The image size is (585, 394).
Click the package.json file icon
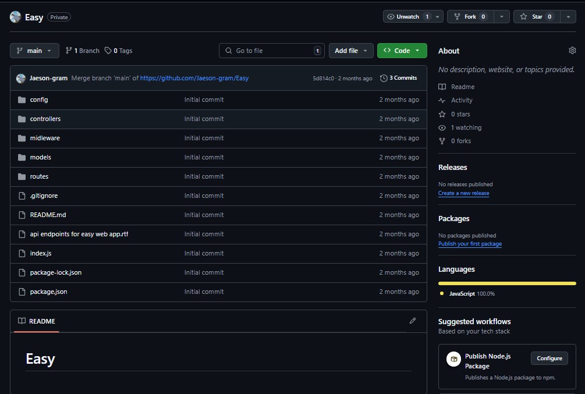(22, 292)
